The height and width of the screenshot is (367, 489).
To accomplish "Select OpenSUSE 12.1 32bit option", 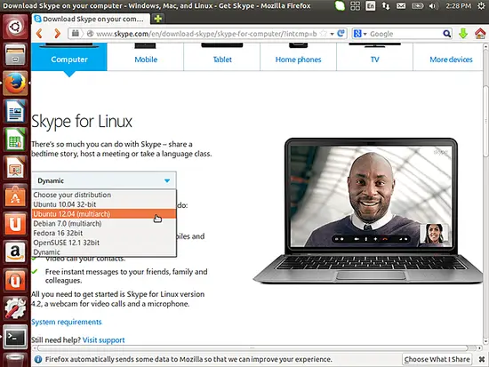I will [x=104, y=243].
